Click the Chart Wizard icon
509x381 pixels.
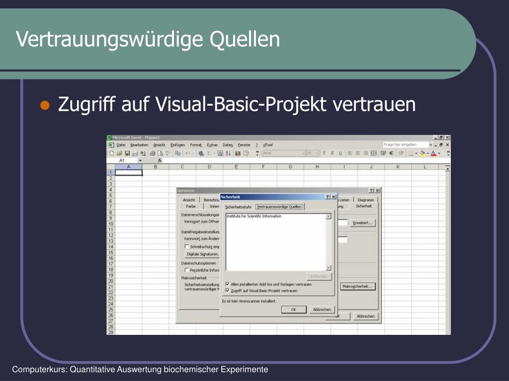click(238, 153)
